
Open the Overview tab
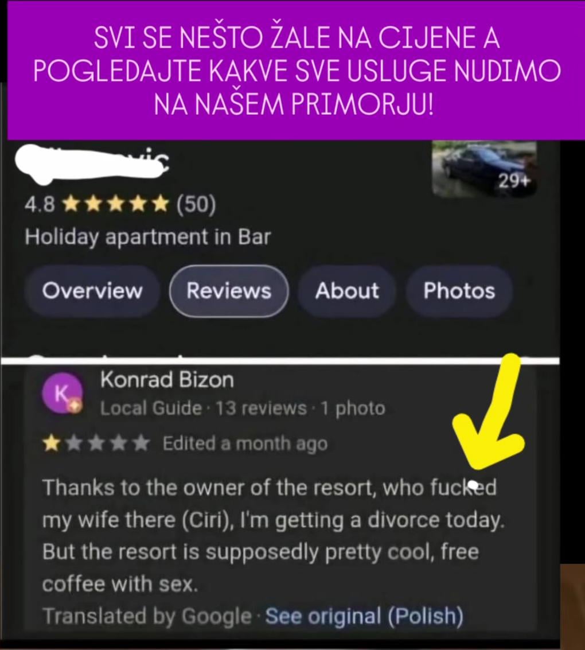(92, 291)
